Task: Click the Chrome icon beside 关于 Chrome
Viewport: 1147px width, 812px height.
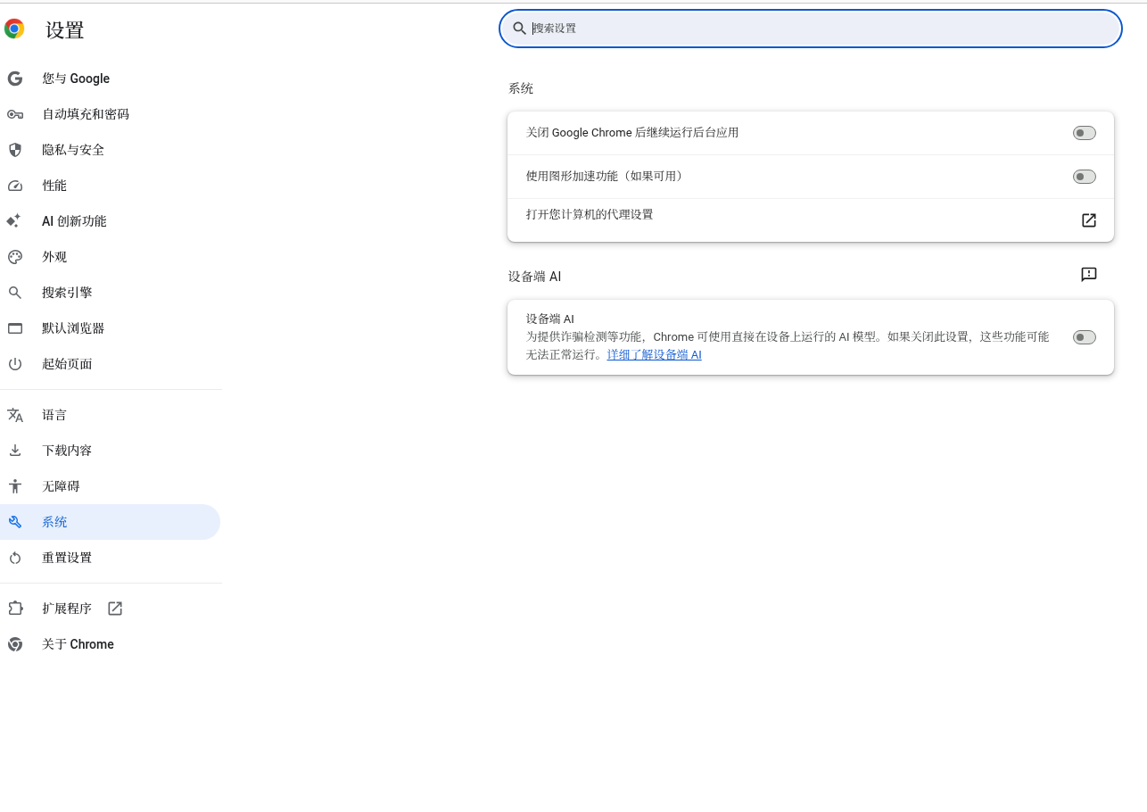Action: (x=14, y=644)
